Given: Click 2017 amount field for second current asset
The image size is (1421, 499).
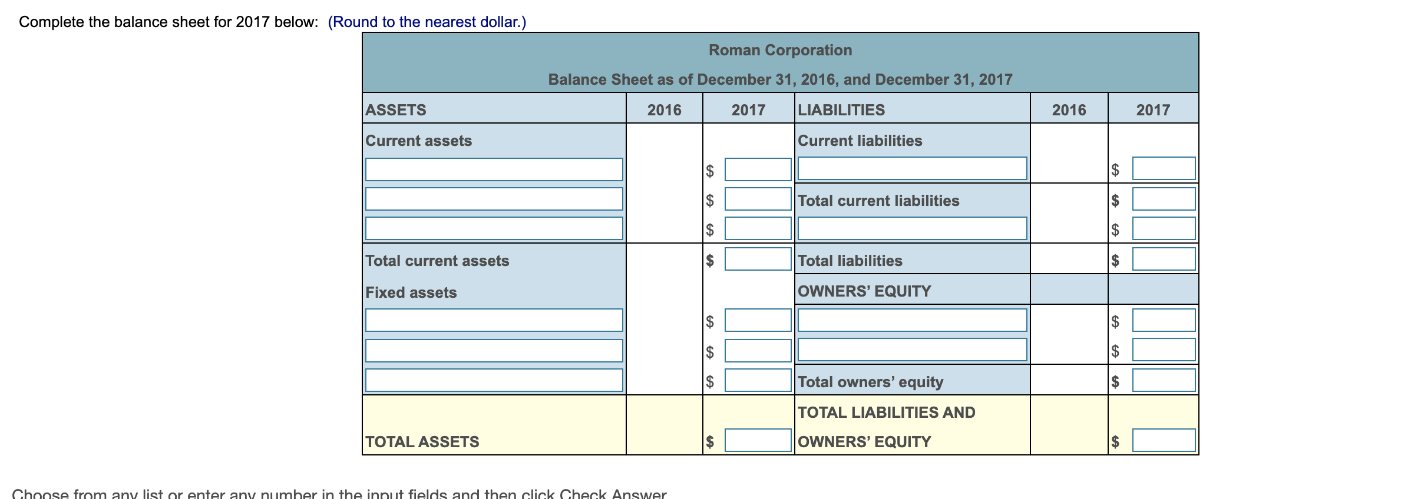Looking at the screenshot, I should [x=758, y=199].
